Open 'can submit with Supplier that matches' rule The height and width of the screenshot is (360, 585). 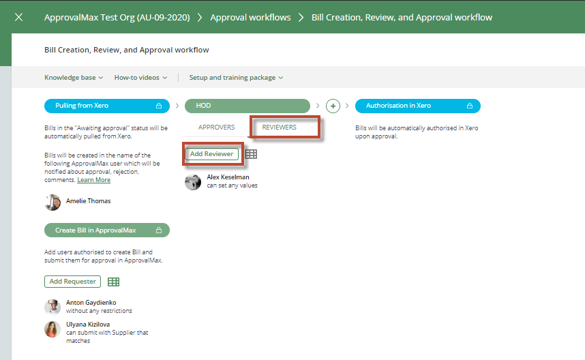pyautogui.click(x=107, y=337)
